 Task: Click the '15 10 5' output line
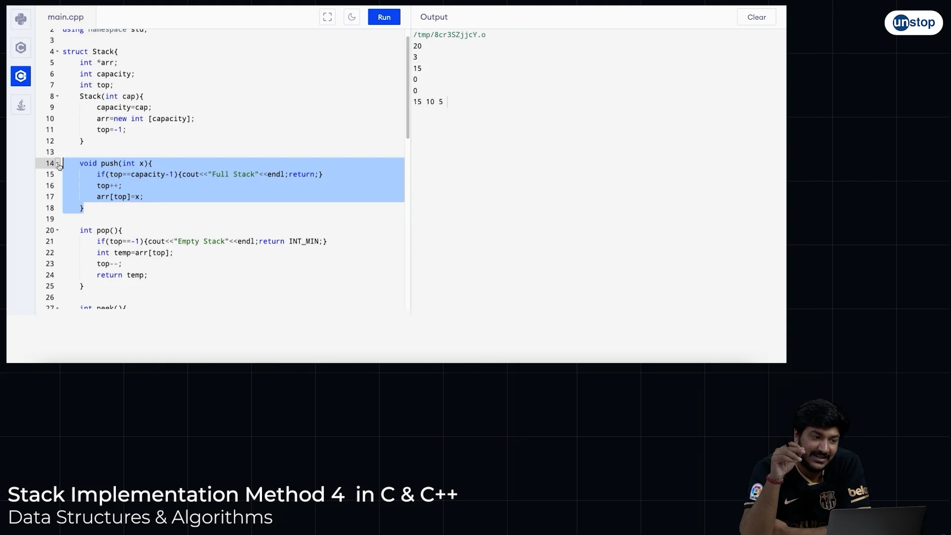coord(428,102)
